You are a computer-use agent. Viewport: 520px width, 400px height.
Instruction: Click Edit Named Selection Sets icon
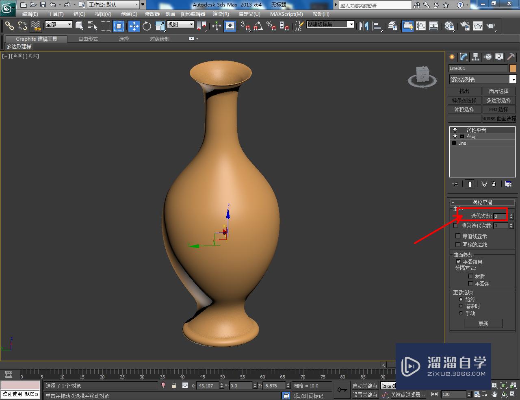299,26
